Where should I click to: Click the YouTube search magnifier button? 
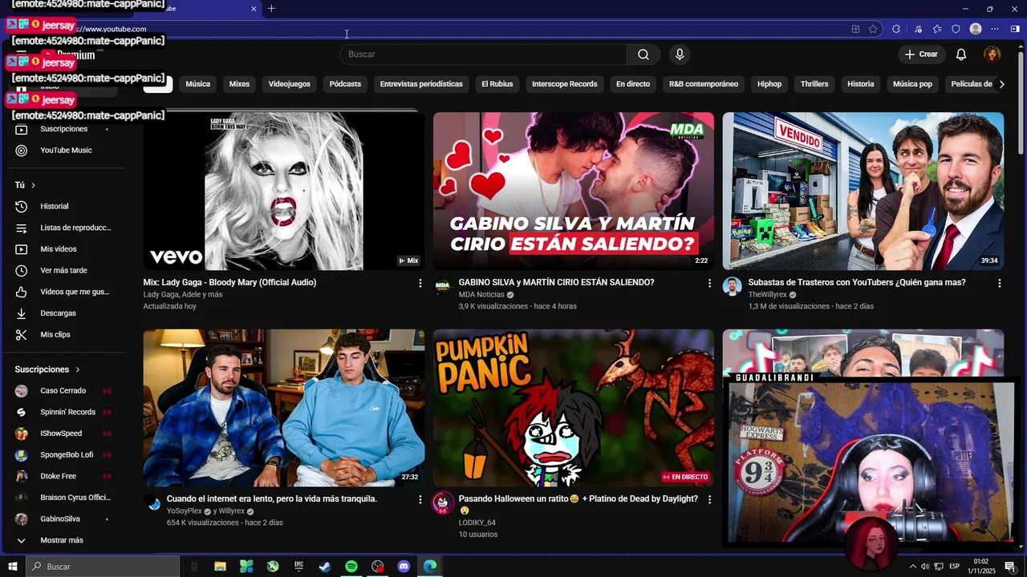643,54
